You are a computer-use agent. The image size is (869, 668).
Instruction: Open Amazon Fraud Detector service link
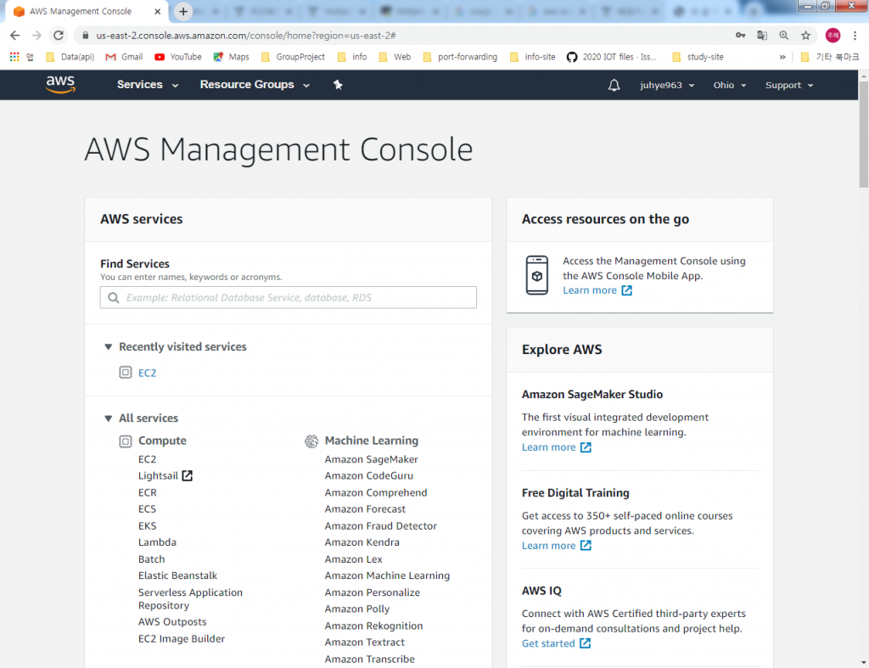tap(381, 526)
